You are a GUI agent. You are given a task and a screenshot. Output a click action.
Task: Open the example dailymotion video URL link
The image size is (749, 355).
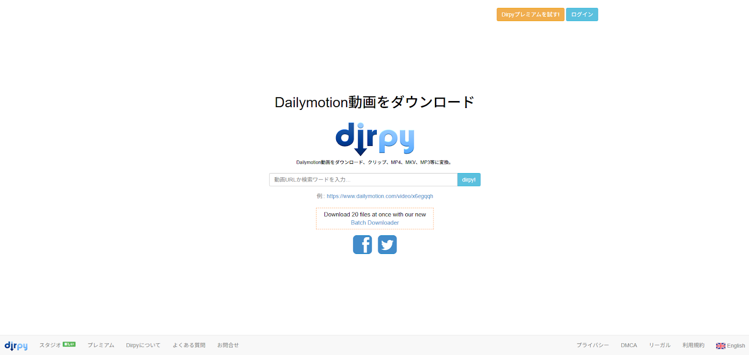380,196
